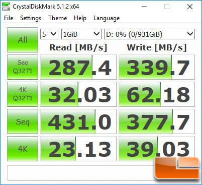The width and height of the screenshot is (202, 185).
Task: Run all benchmarks with the All button
Action: pos(23,40)
